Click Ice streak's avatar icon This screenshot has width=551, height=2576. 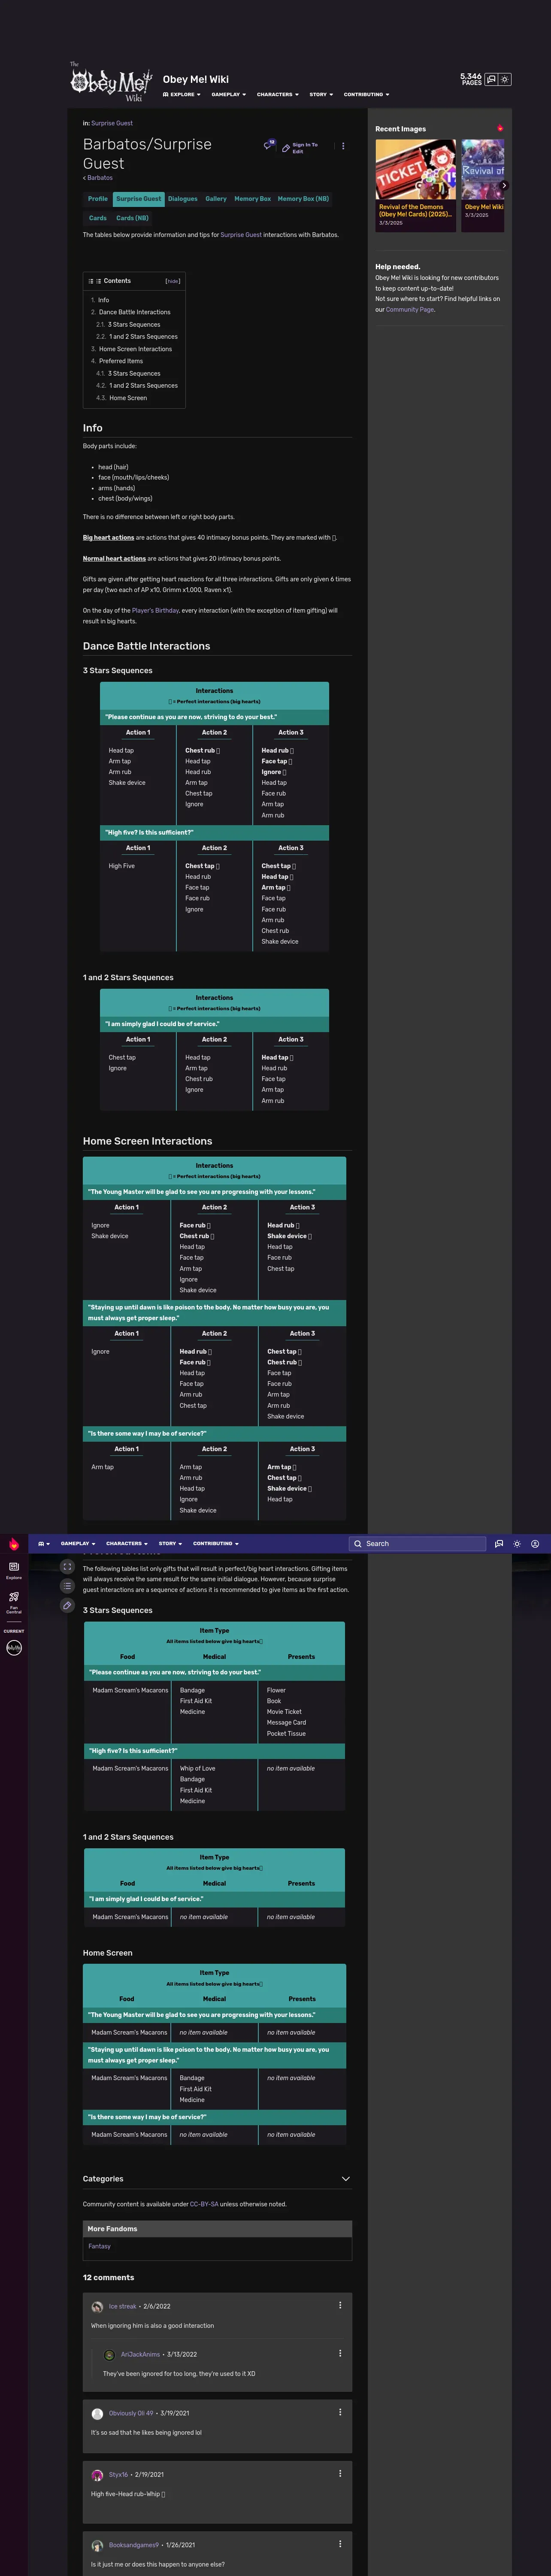[97, 2307]
